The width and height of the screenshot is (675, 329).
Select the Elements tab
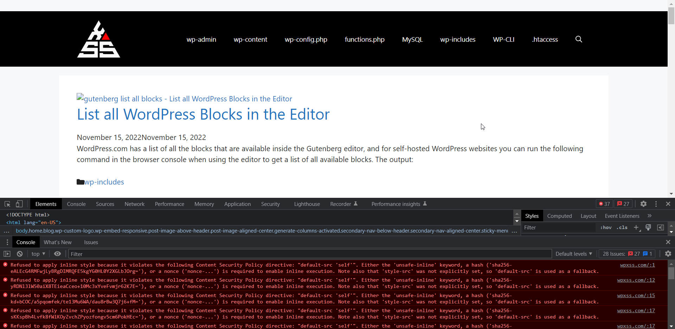pos(46,204)
